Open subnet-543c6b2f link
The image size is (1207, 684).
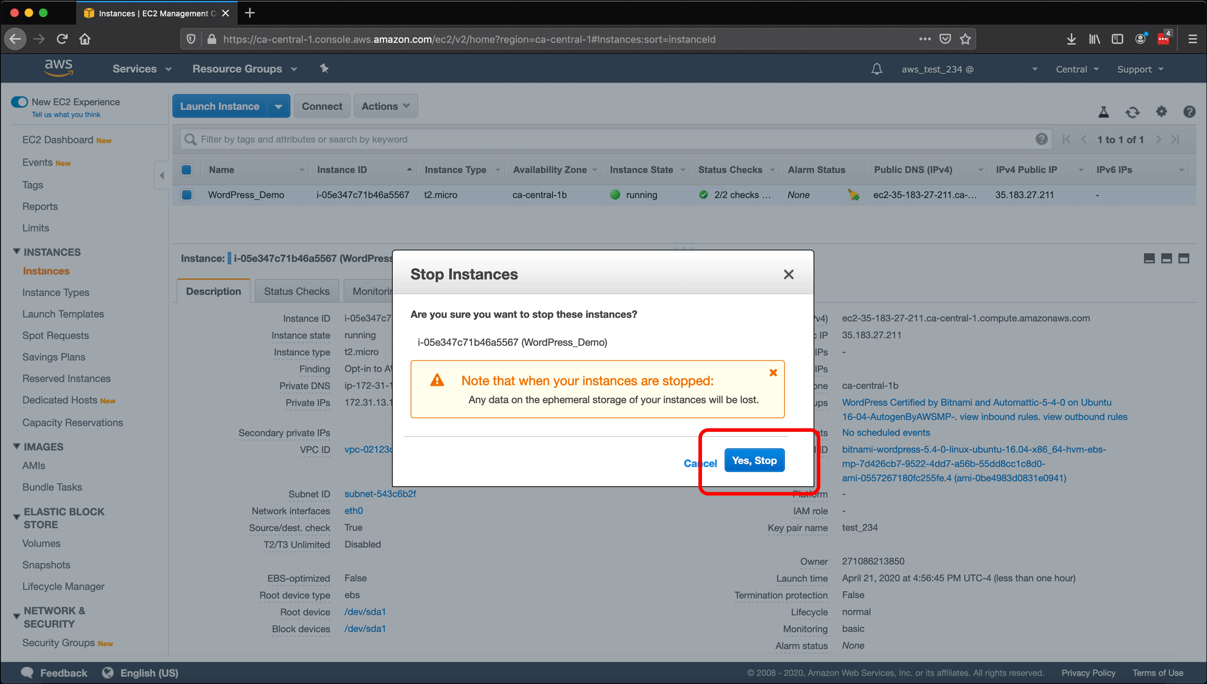[x=380, y=494]
